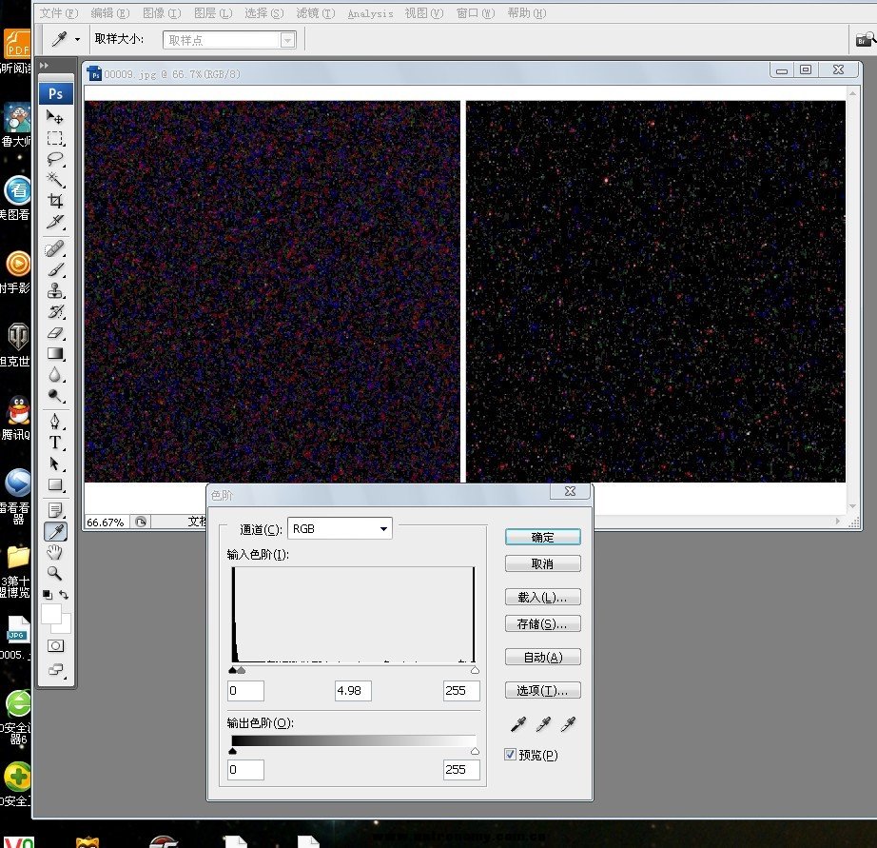The height and width of the screenshot is (848, 877).
Task: Select the Eyedropper tool in toolbox
Action: (x=55, y=531)
